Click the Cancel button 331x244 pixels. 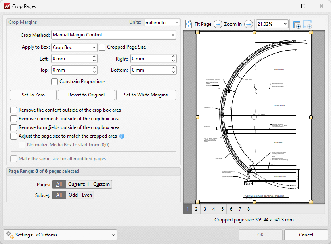click(x=306, y=235)
